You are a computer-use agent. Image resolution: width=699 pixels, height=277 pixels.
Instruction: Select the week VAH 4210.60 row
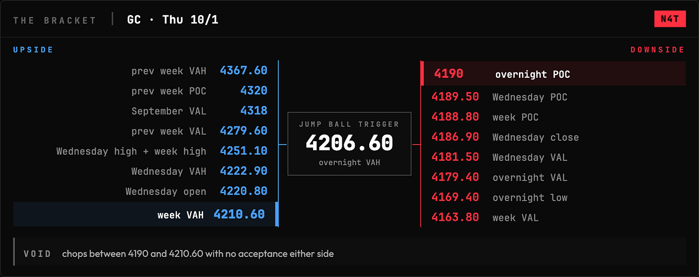point(146,214)
